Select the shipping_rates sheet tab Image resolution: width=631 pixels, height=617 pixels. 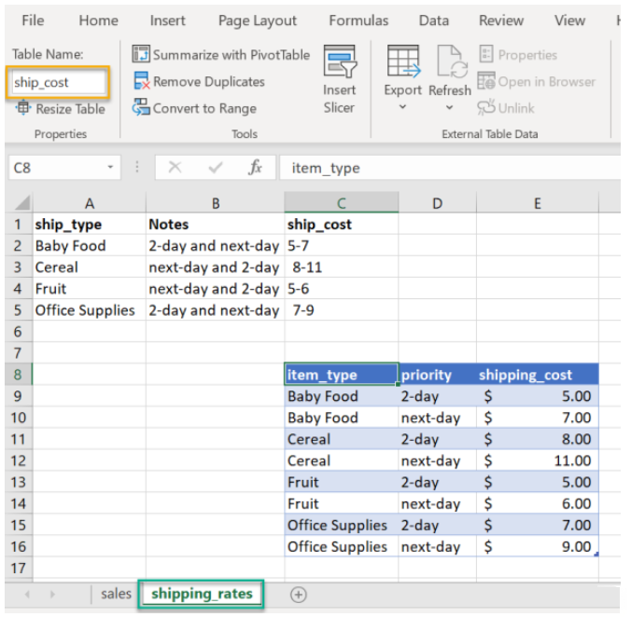click(202, 594)
